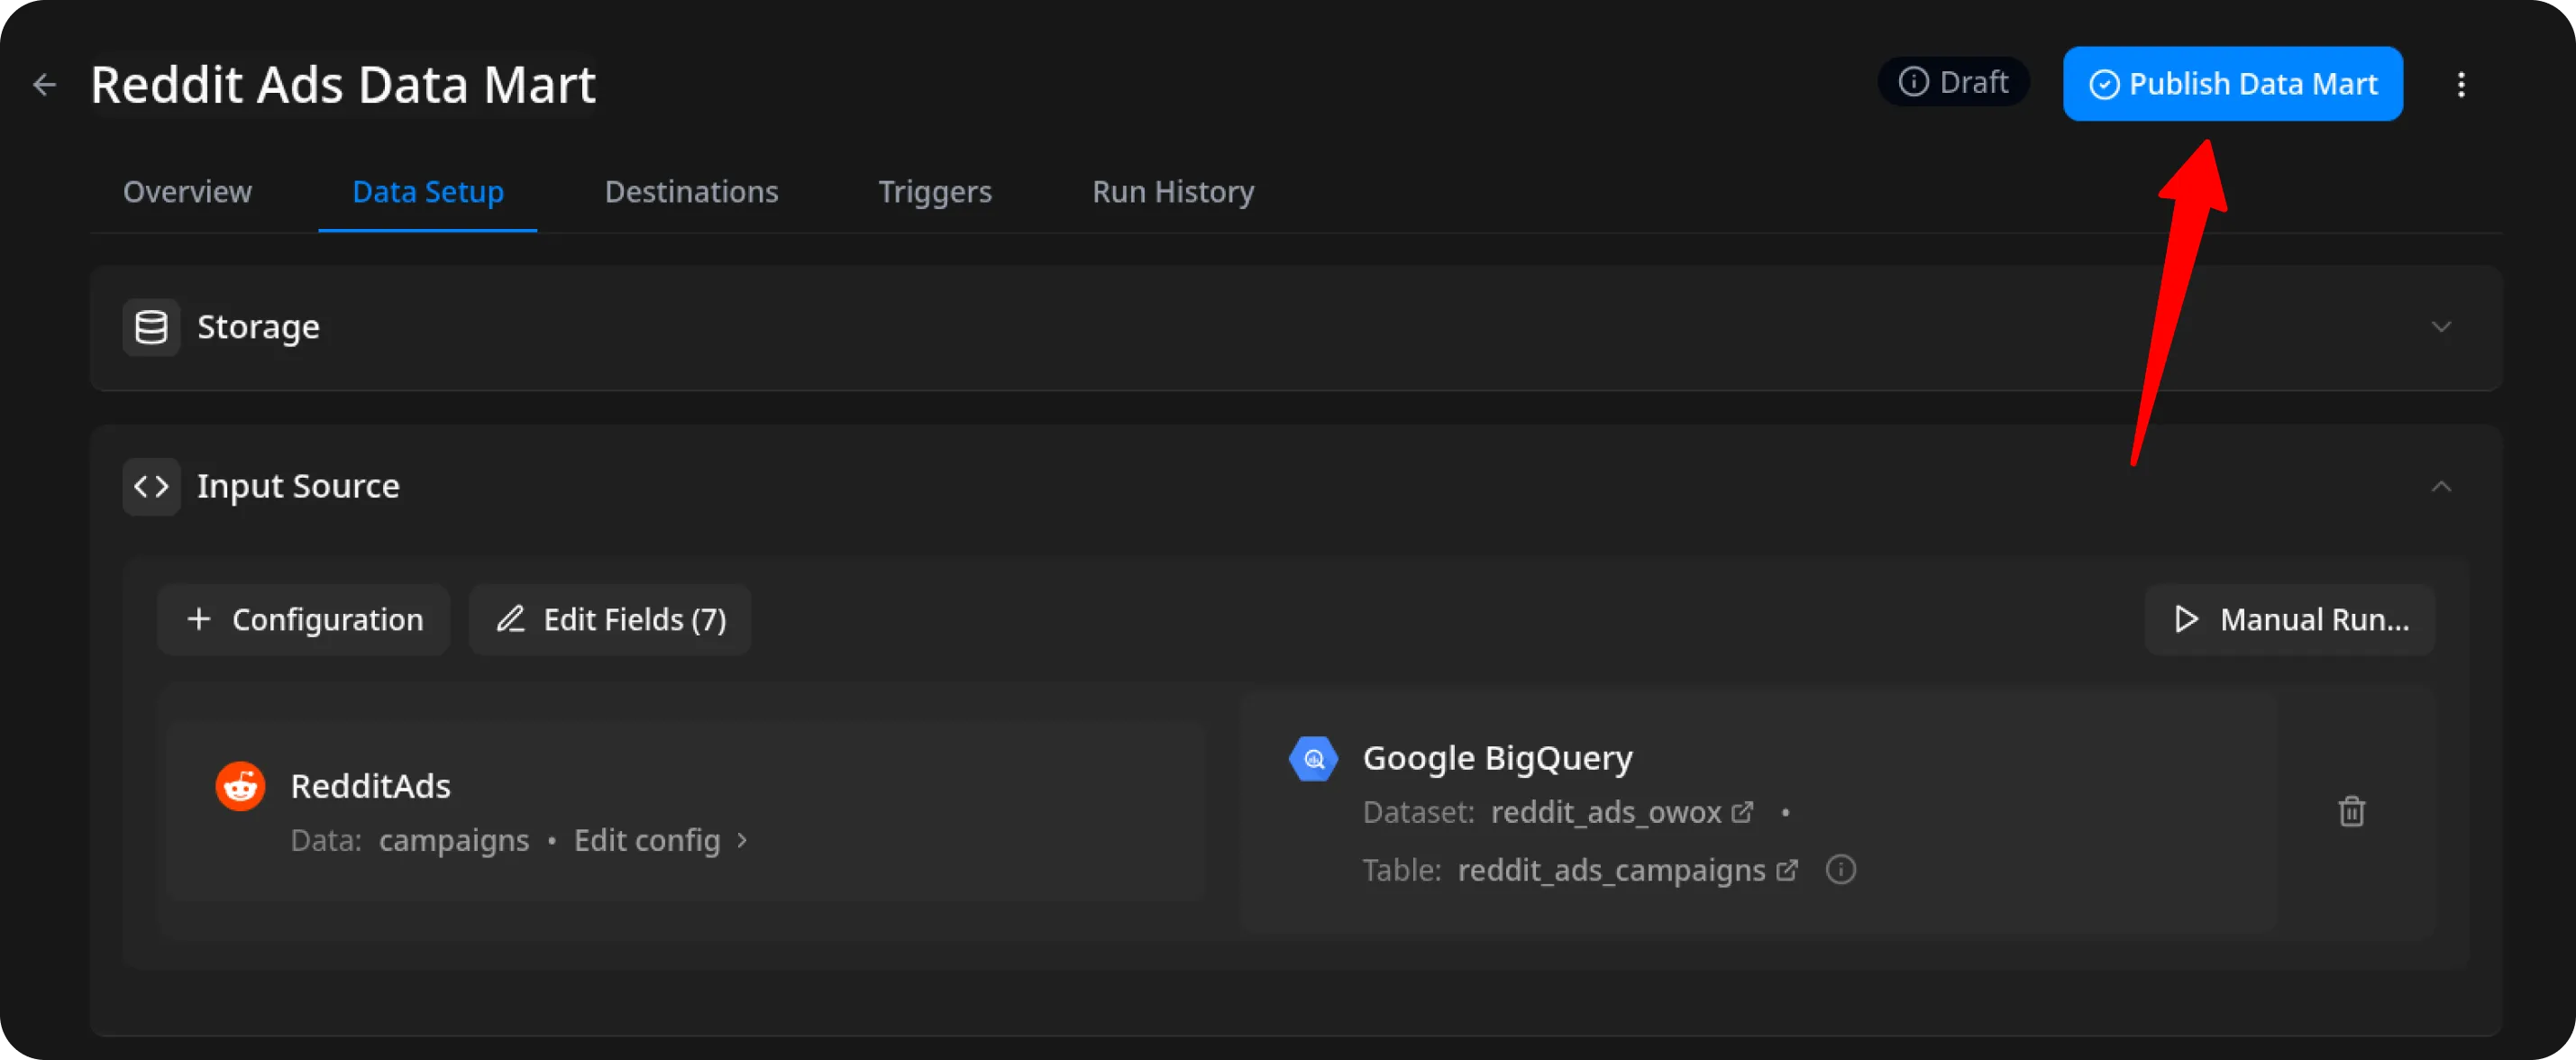Click the Manual Run button

(2289, 620)
